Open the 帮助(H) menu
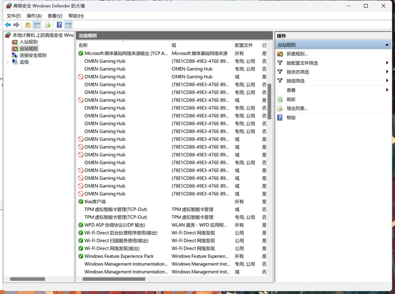Screen dimensions: 395x294 (76, 16)
